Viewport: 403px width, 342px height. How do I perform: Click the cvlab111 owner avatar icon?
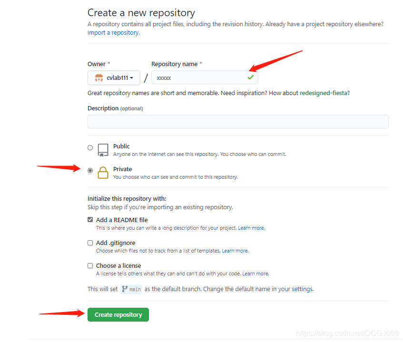pyautogui.click(x=99, y=78)
